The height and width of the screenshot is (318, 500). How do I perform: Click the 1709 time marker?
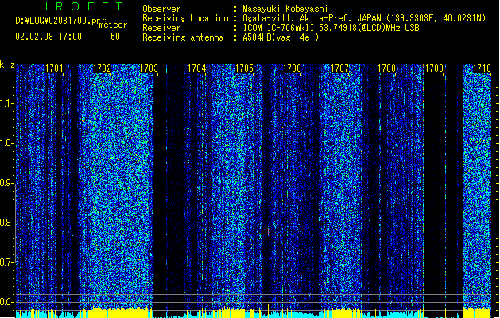pyautogui.click(x=434, y=68)
